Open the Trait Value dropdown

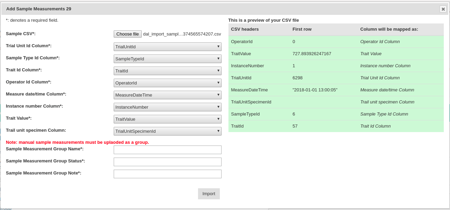point(167,119)
